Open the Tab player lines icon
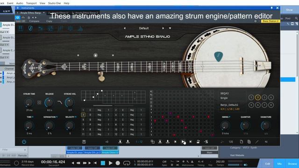299x168 pixels. (x=41, y=29)
